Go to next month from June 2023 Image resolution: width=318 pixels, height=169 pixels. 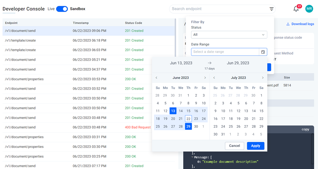[x=205, y=78]
